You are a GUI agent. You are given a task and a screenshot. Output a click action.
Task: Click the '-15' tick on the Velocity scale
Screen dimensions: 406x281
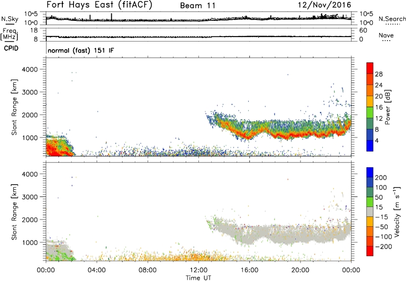click(x=382, y=217)
